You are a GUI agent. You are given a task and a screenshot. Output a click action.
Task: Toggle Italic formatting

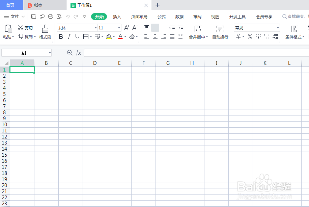[x=69, y=37]
